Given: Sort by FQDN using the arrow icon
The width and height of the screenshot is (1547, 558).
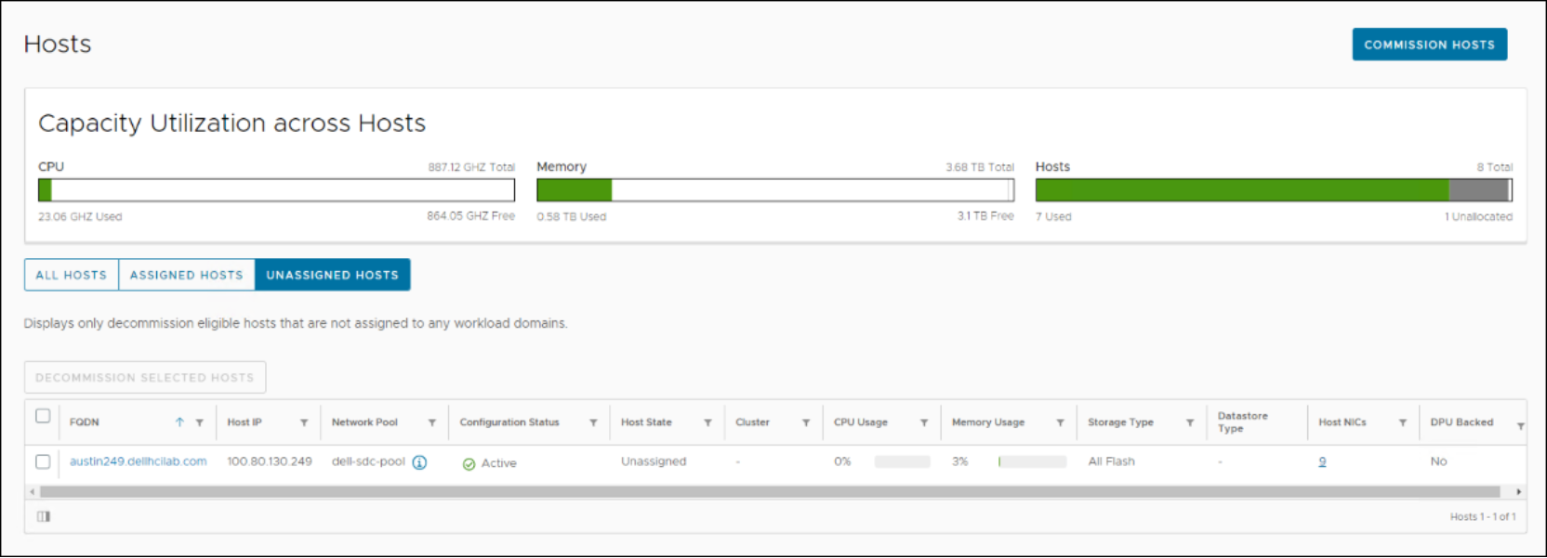Looking at the screenshot, I should pyautogui.click(x=179, y=422).
